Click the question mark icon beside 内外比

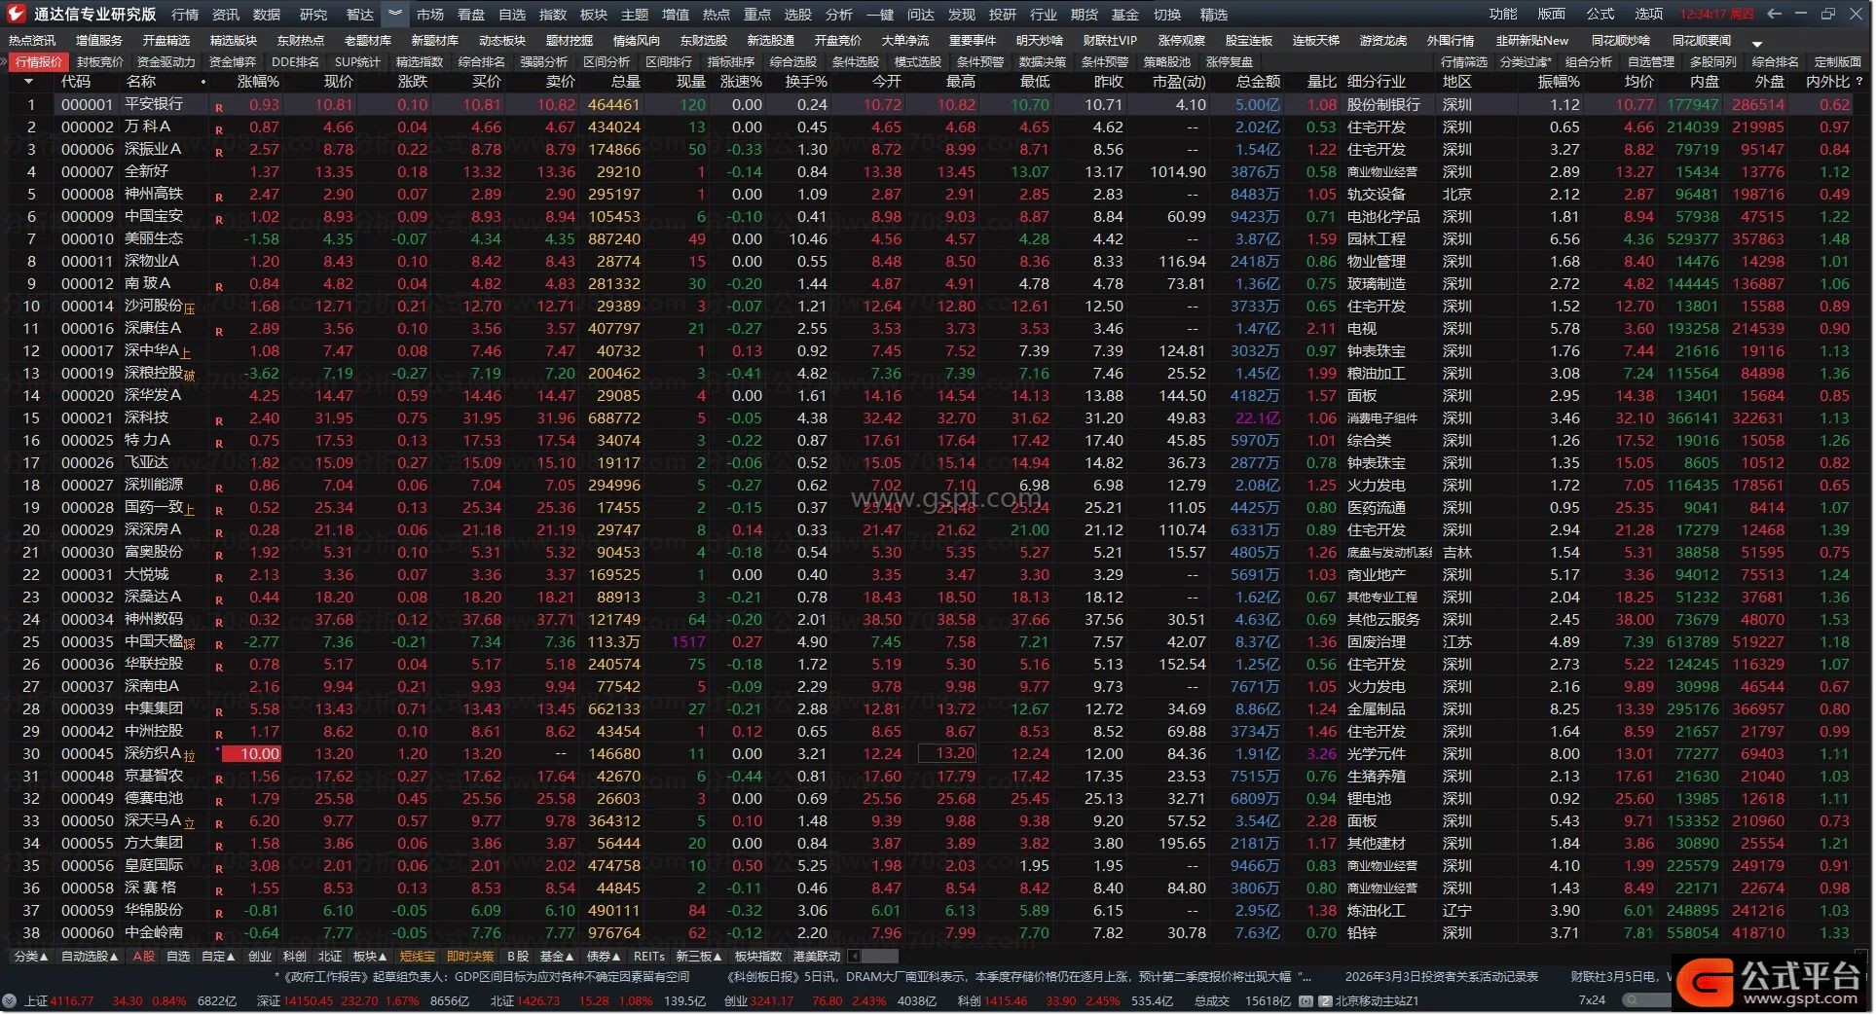[1858, 82]
